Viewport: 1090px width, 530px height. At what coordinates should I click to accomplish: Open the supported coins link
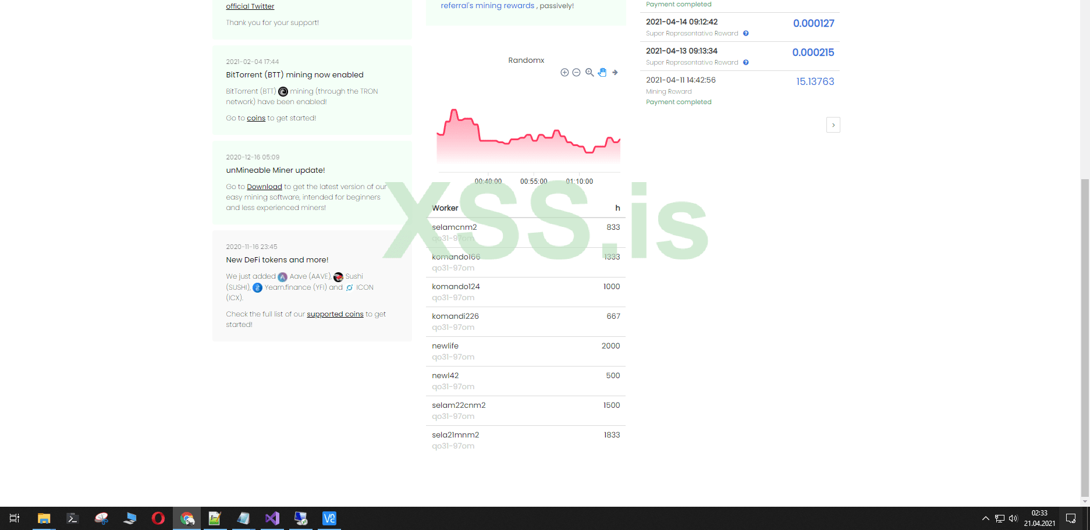click(x=335, y=314)
